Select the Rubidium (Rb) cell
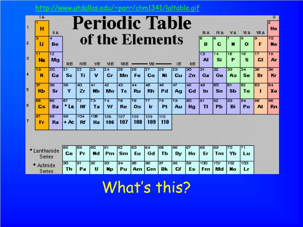This screenshot has width=303, height=227. point(42,91)
